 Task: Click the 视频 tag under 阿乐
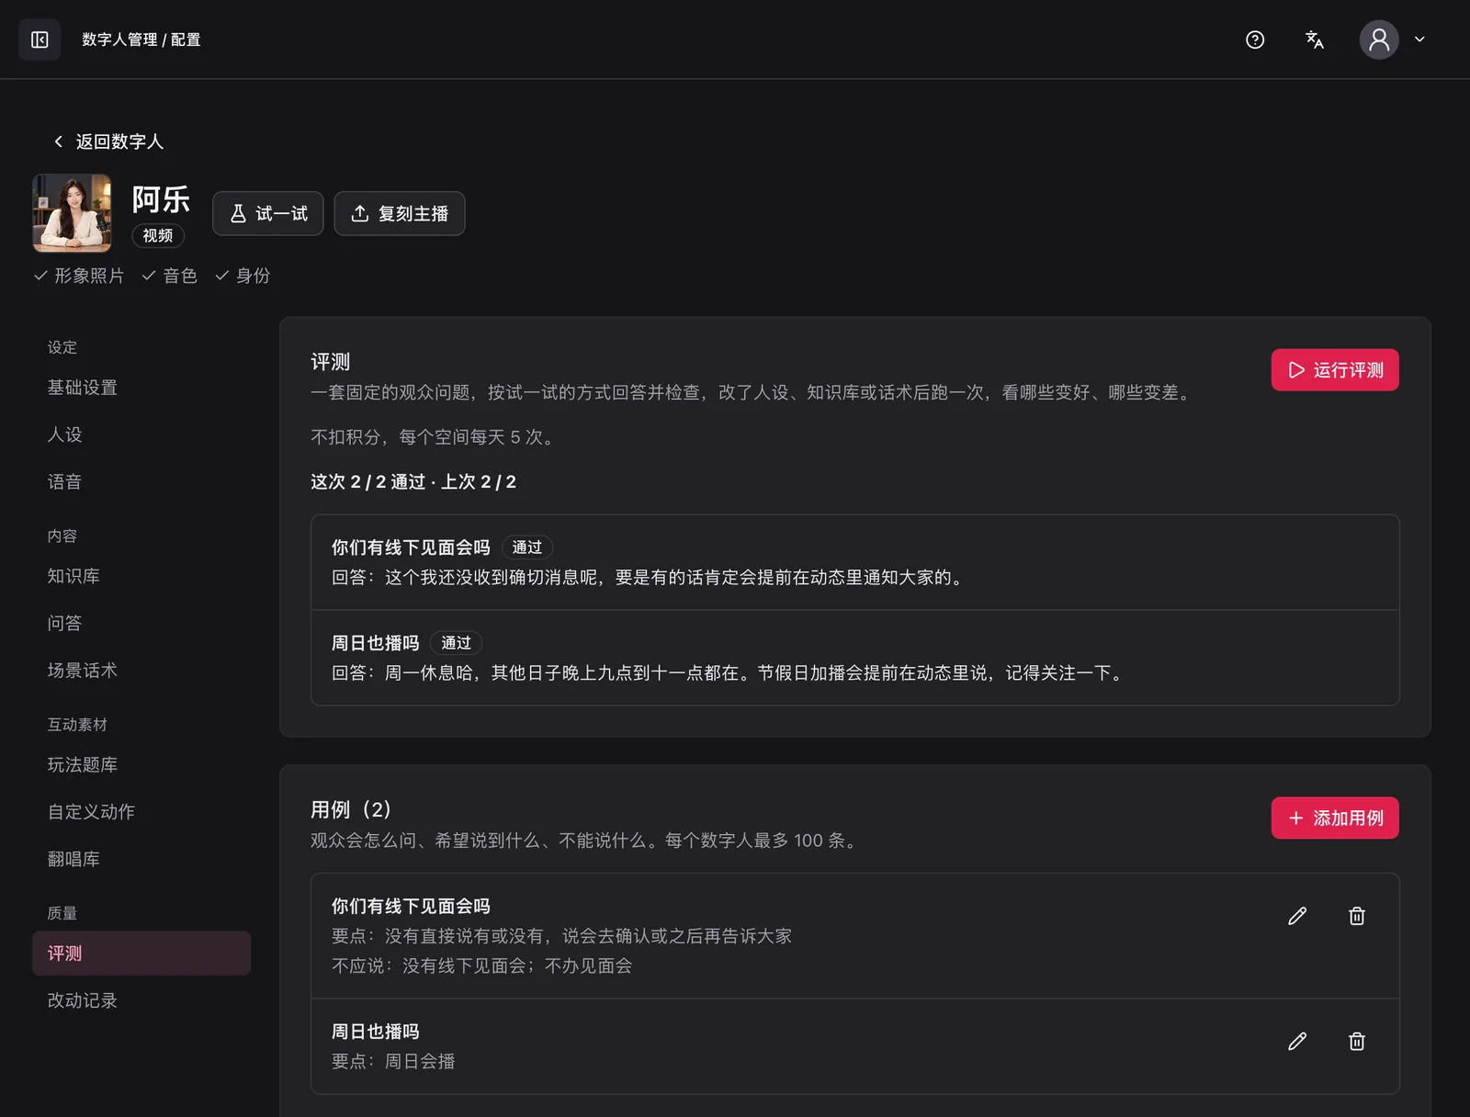coord(158,236)
